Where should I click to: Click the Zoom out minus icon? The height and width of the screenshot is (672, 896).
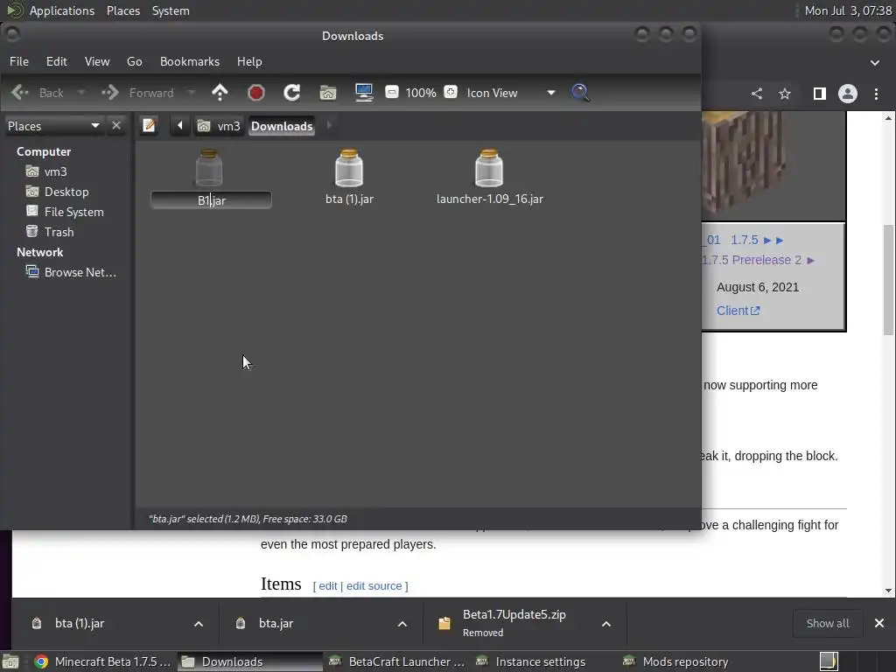(392, 92)
